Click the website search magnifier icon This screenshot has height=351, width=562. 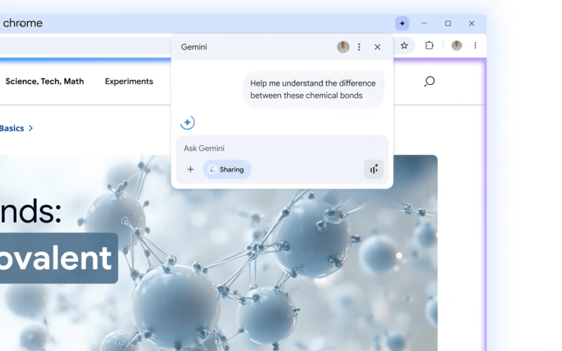(429, 81)
